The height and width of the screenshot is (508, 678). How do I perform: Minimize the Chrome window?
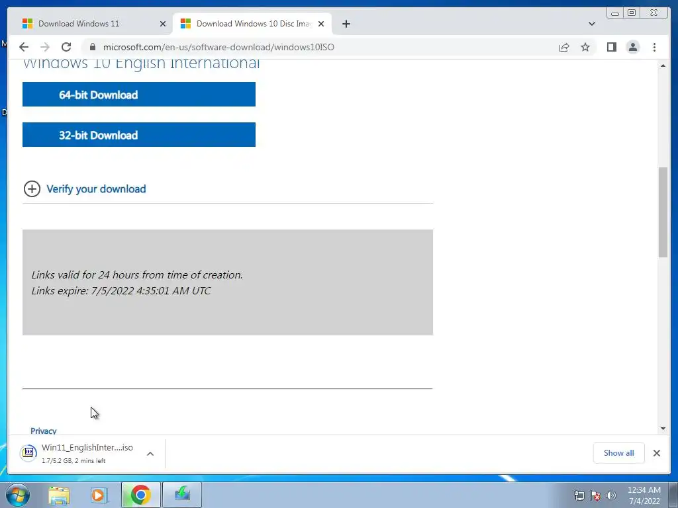coord(615,13)
